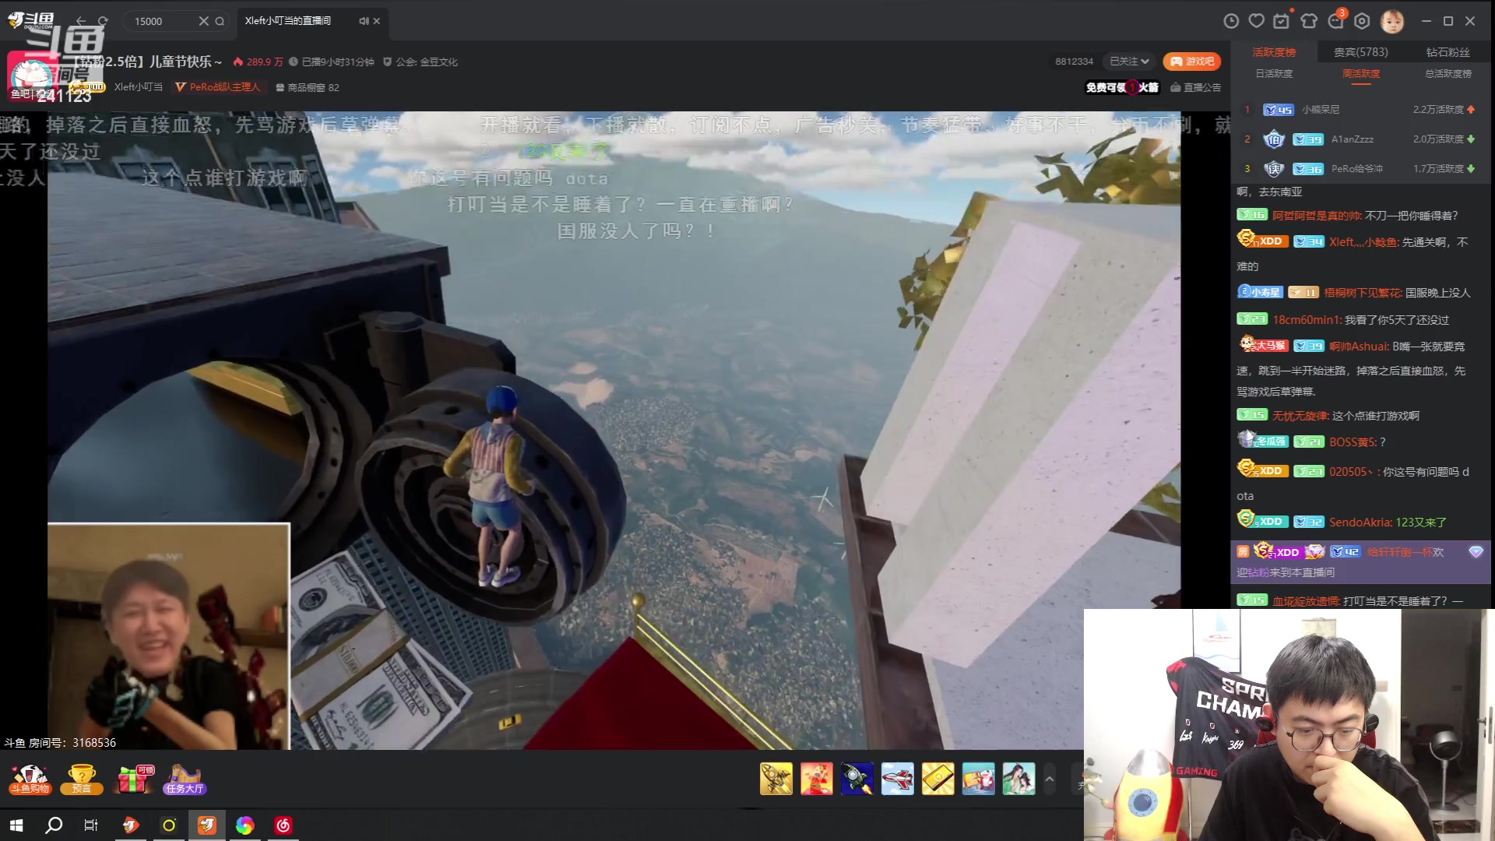Refresh the Douyu page

click(x=104, y=21)
